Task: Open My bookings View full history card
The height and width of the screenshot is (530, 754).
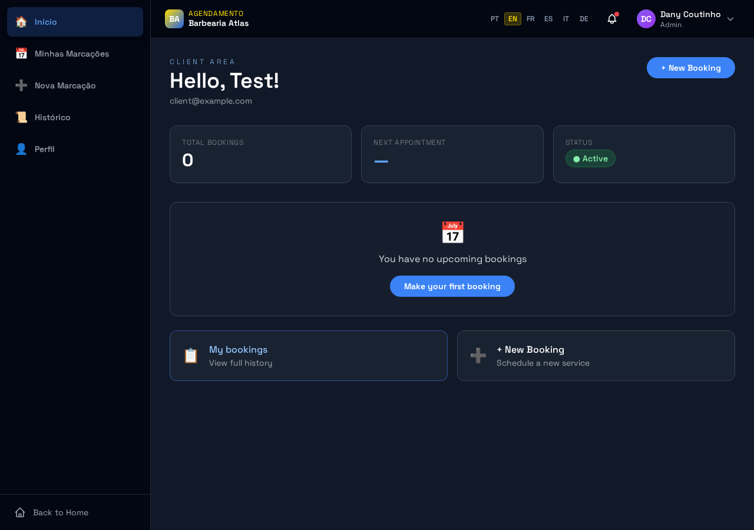Action: (x=309, y=356)
